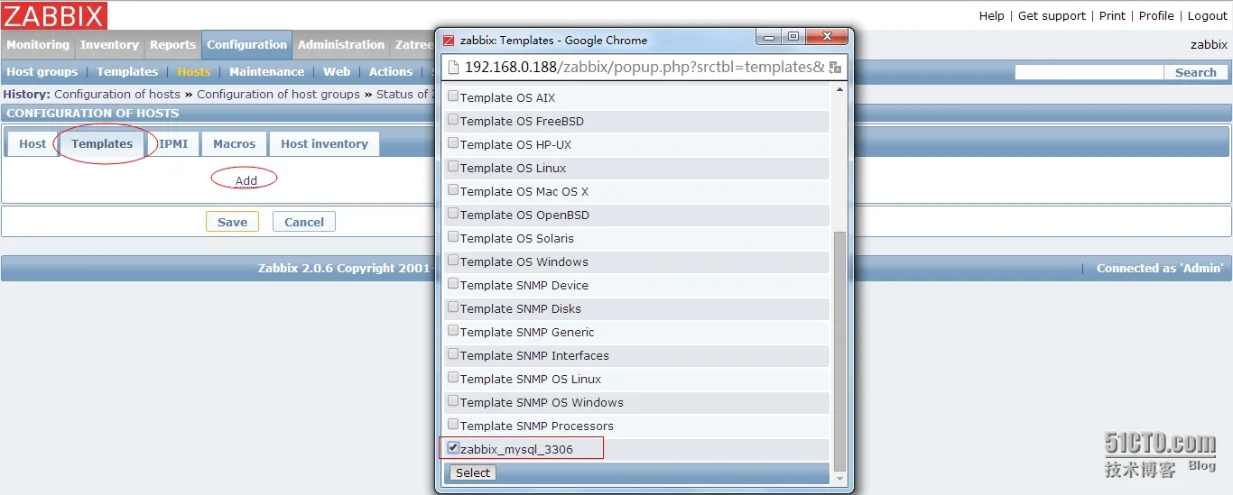The height and width of the screenshot is (495, 1233).
Task: Click the Get support link
Action: (1052, 15)
